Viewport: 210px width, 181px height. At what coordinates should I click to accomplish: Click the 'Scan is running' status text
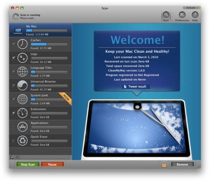click(x=30, y=15)
